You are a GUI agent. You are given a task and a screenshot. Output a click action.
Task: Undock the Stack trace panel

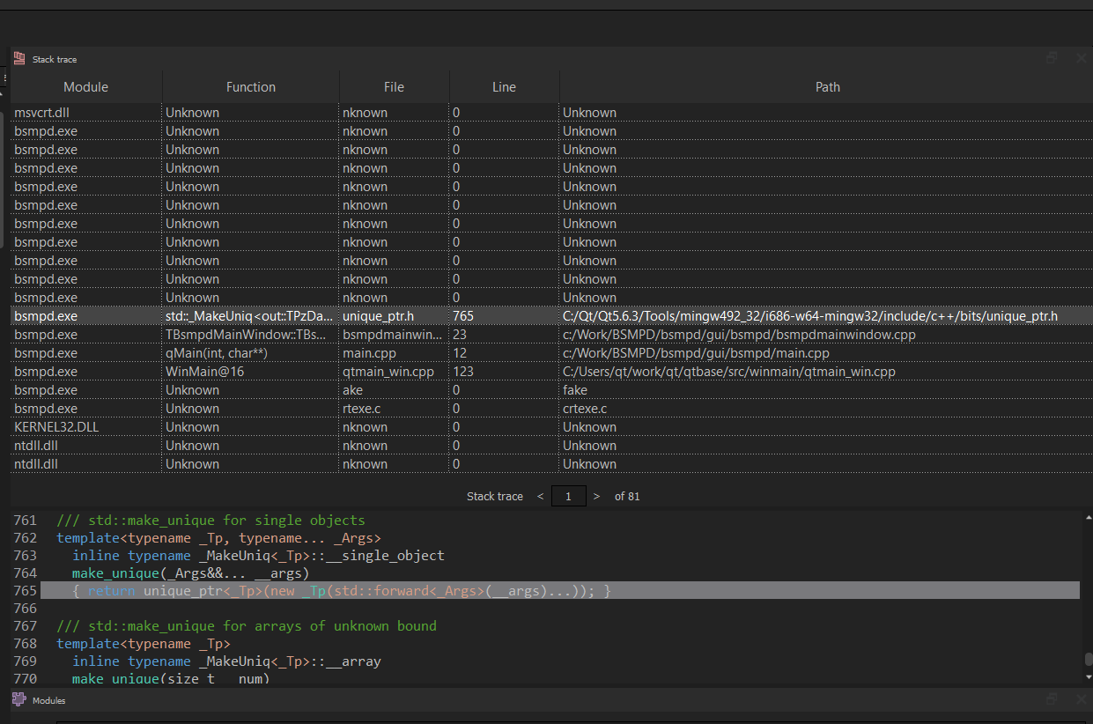pos(1052,57)
